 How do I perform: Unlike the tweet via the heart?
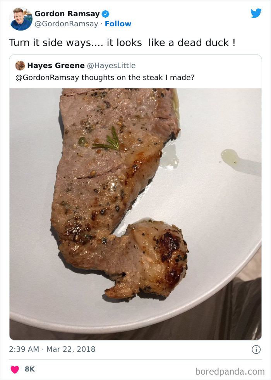14,369
